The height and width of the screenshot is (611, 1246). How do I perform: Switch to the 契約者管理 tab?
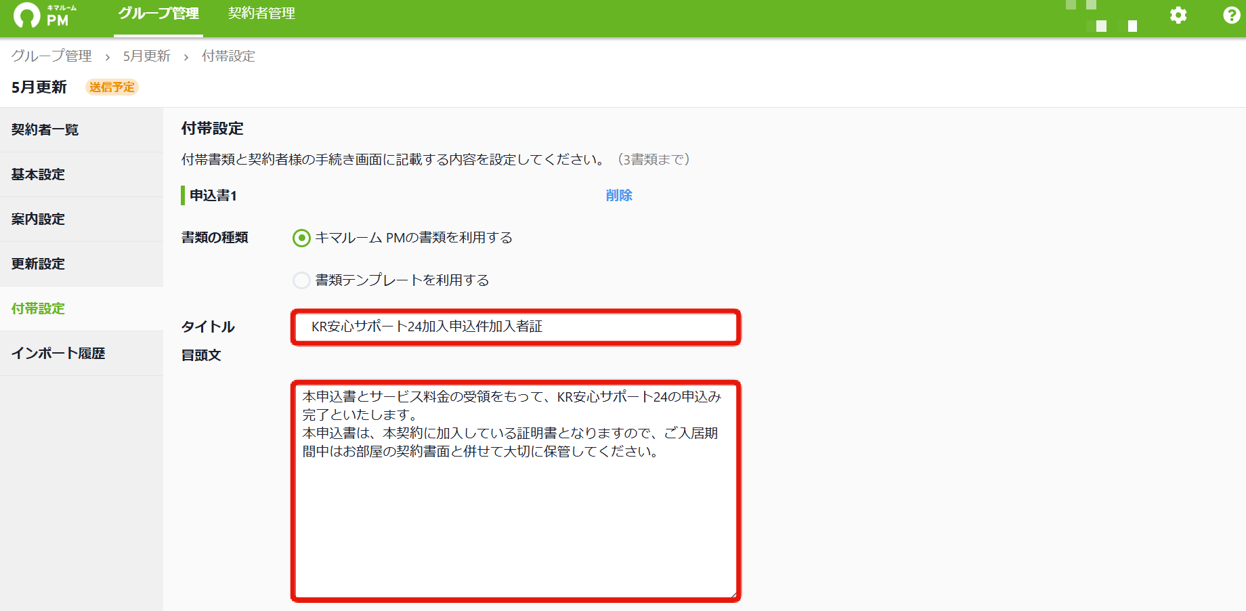click(261, 14)
